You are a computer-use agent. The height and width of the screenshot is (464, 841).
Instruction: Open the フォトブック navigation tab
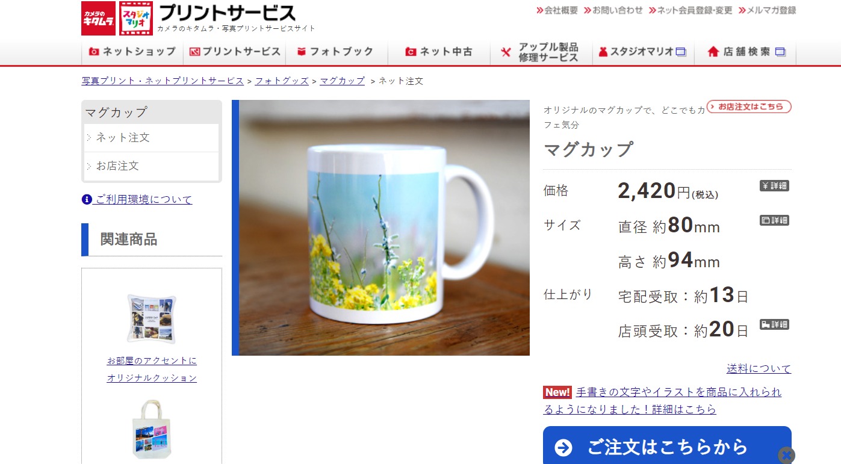pyautogui.click(x=336, y=52)
